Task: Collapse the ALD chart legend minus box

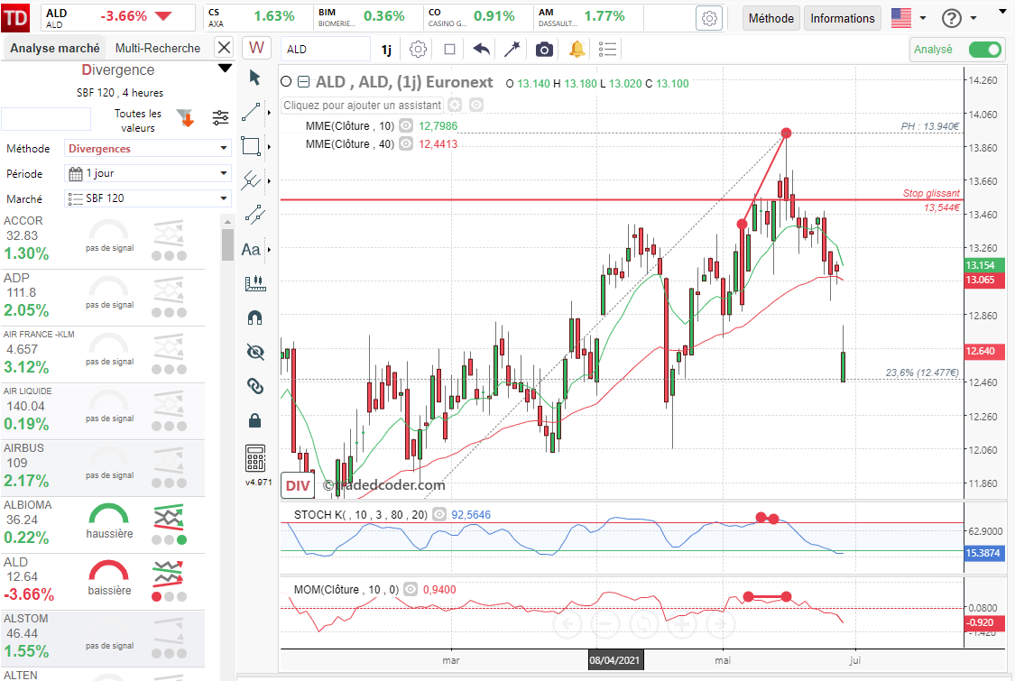Action: (x=303, y=81)
